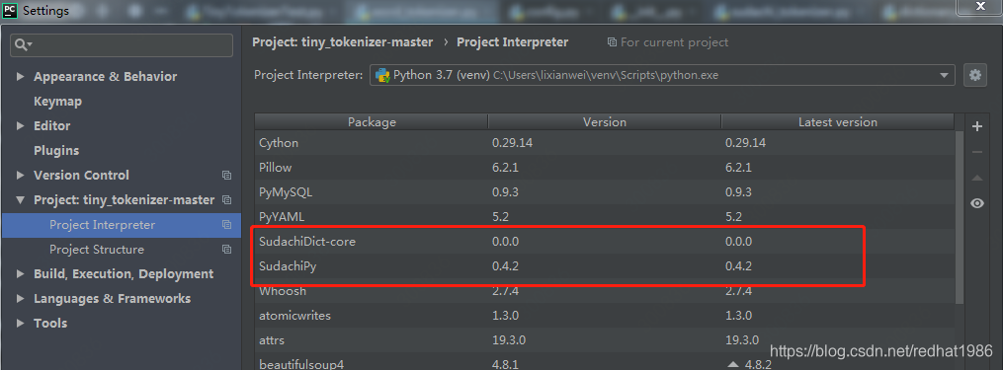This screenshot has width=1003, height=370.
Task: Upgrade package with the up arrow icon
Action: 976,178
